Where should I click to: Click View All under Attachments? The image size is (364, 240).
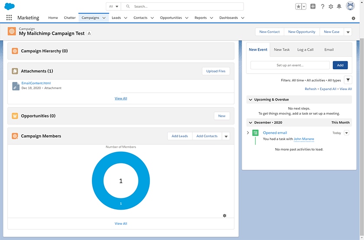pos(121,98)
